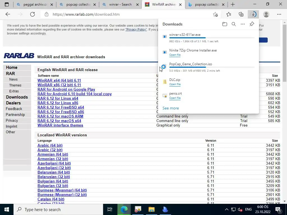Screen dimensions: 287x215
Task: Open the Privacy Policy link
Action: point(136,29)
